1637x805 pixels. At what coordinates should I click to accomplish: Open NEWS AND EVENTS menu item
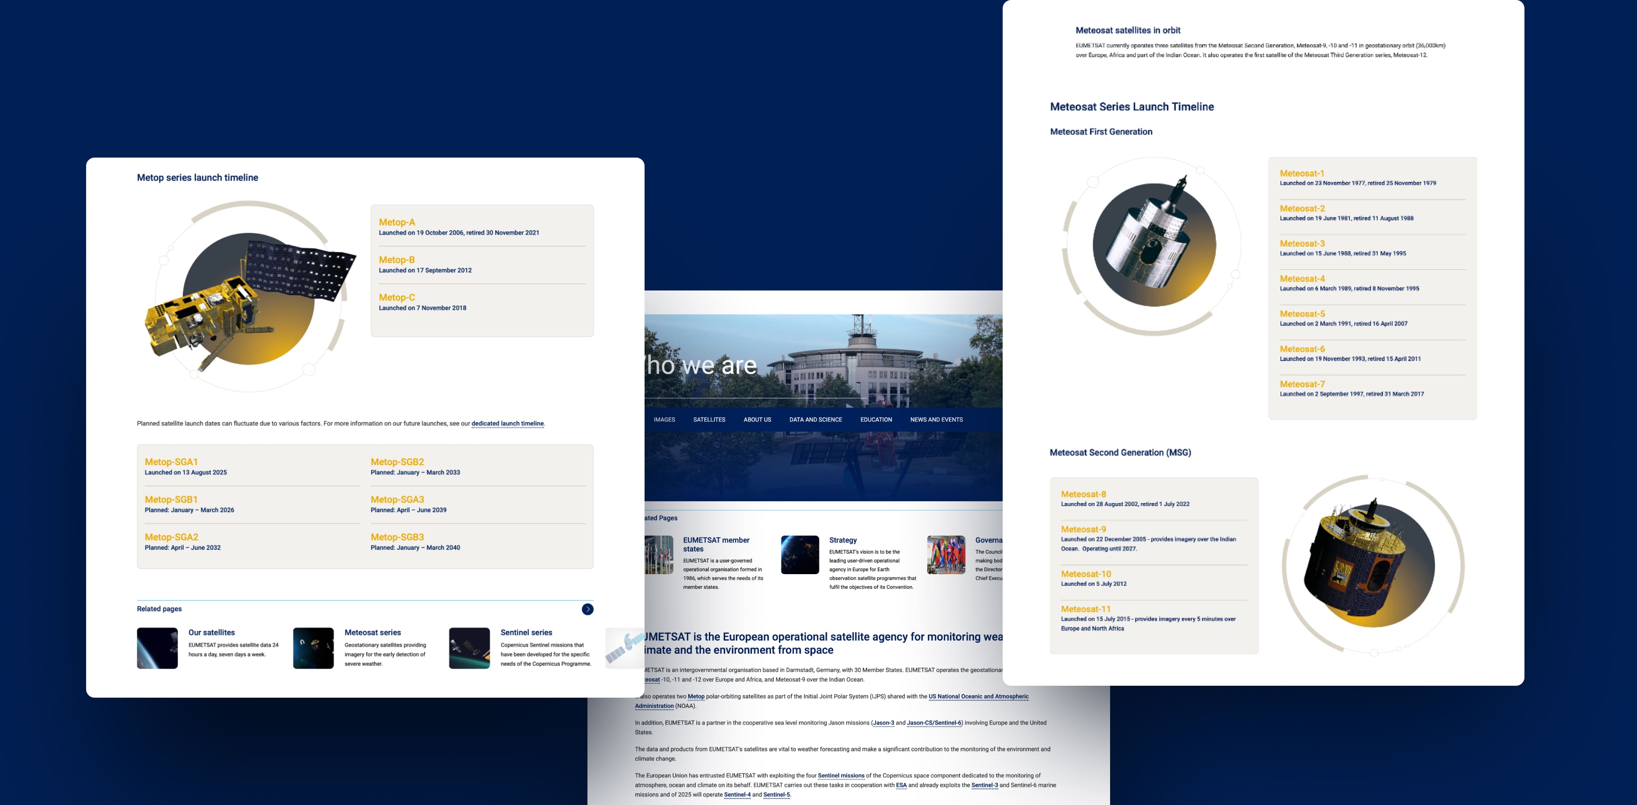coord(936,420)
